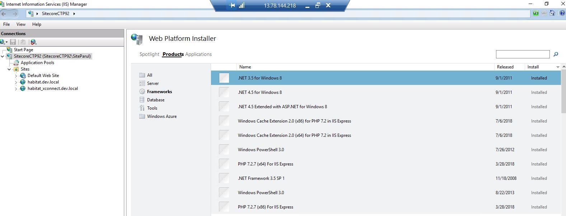
Task: Click the Forward navigation arrow
Action: (15, 14)
